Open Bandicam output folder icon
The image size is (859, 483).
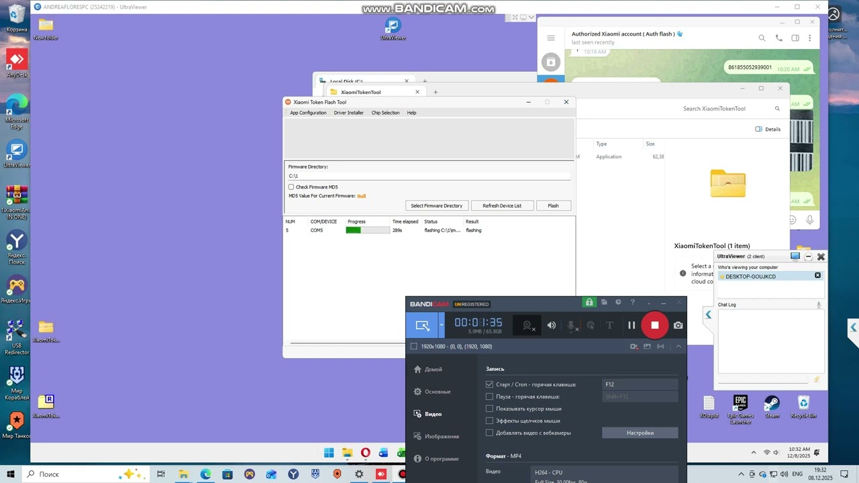[x=604, y=303]
